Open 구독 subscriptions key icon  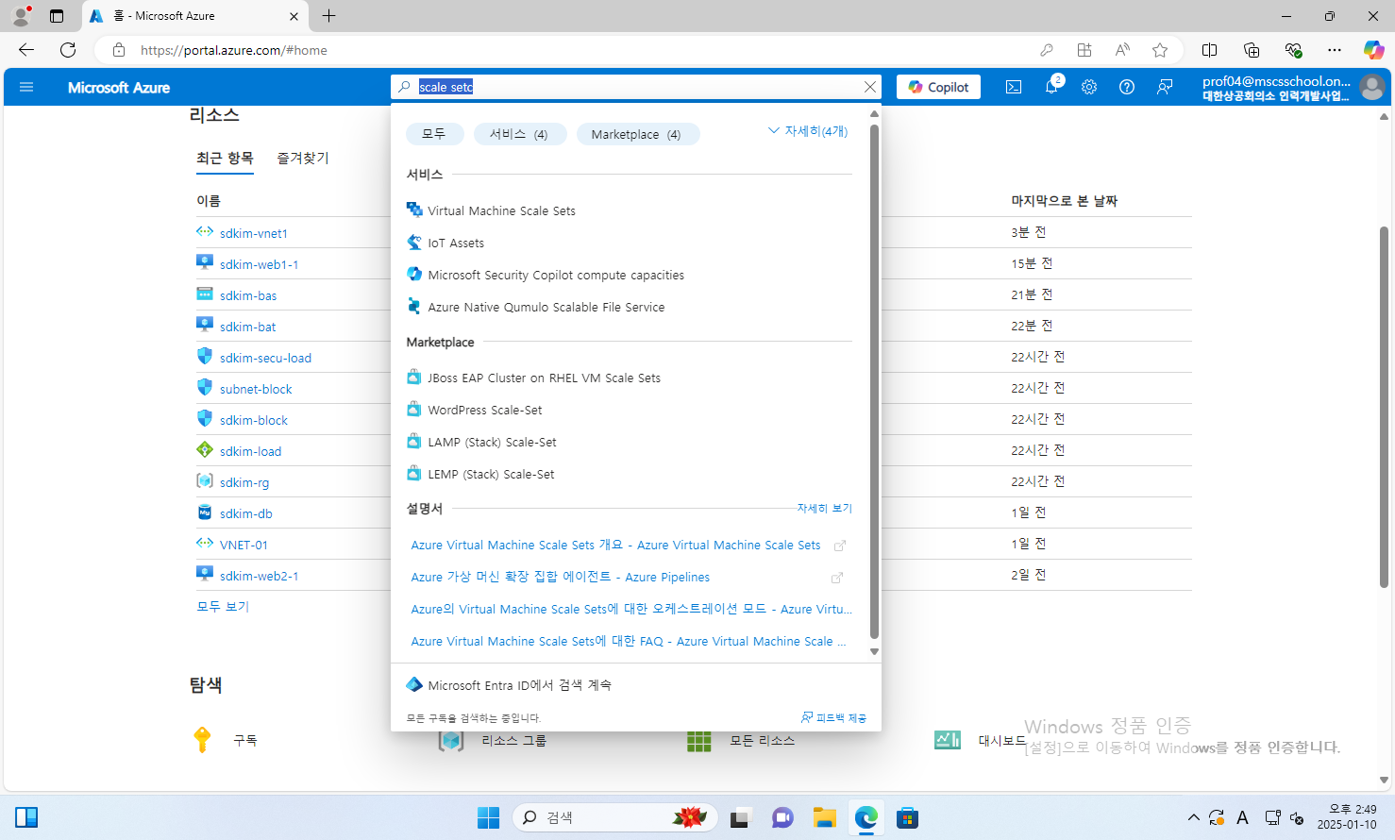click(202, 740)
